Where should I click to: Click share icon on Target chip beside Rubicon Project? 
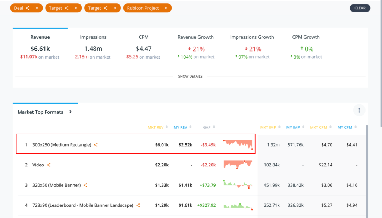click(106, 8)
